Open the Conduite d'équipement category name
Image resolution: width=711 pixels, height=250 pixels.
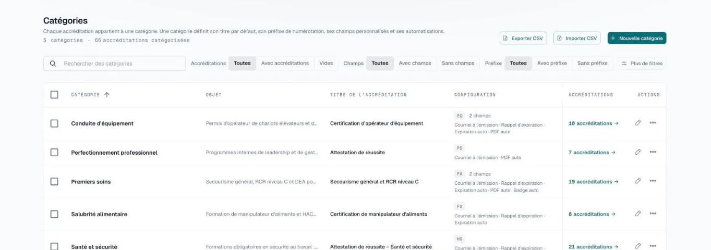click(102, 123)
